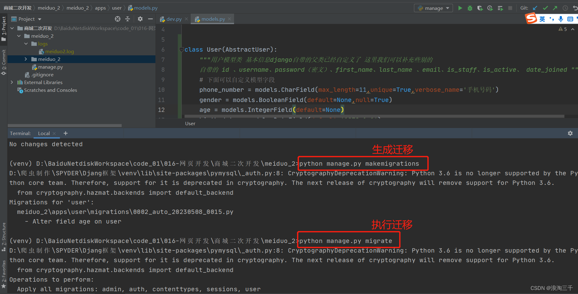This screenshot has height=294, width=578.
Task: Toggle Sogou English/Chinese mode
Action: tap(542, 19)
